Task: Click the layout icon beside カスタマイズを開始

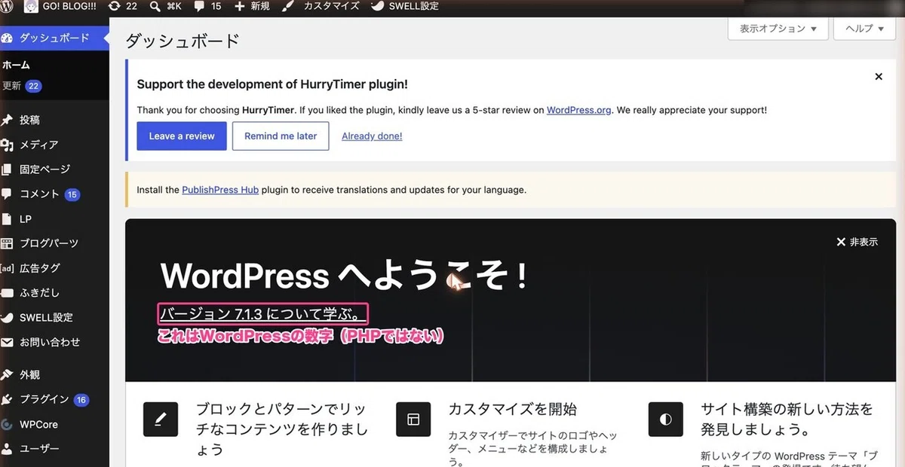Action: pyautogui.click(x=413, y=420)
